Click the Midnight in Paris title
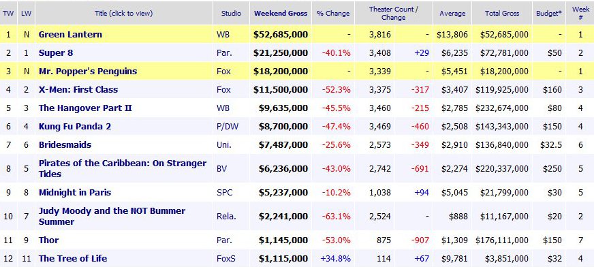Viewport: 594px width, 267px height. (75, 192)
